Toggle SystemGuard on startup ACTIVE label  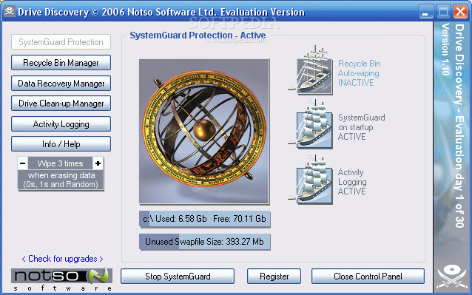[x=361, y=127]
